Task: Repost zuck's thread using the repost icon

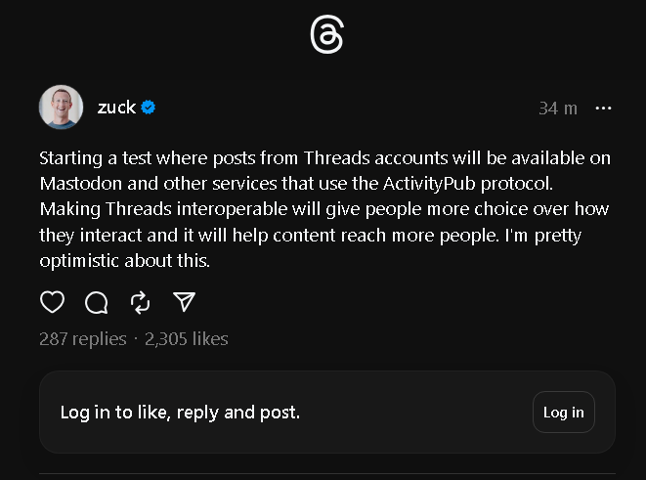Action: tap(140, 303)
